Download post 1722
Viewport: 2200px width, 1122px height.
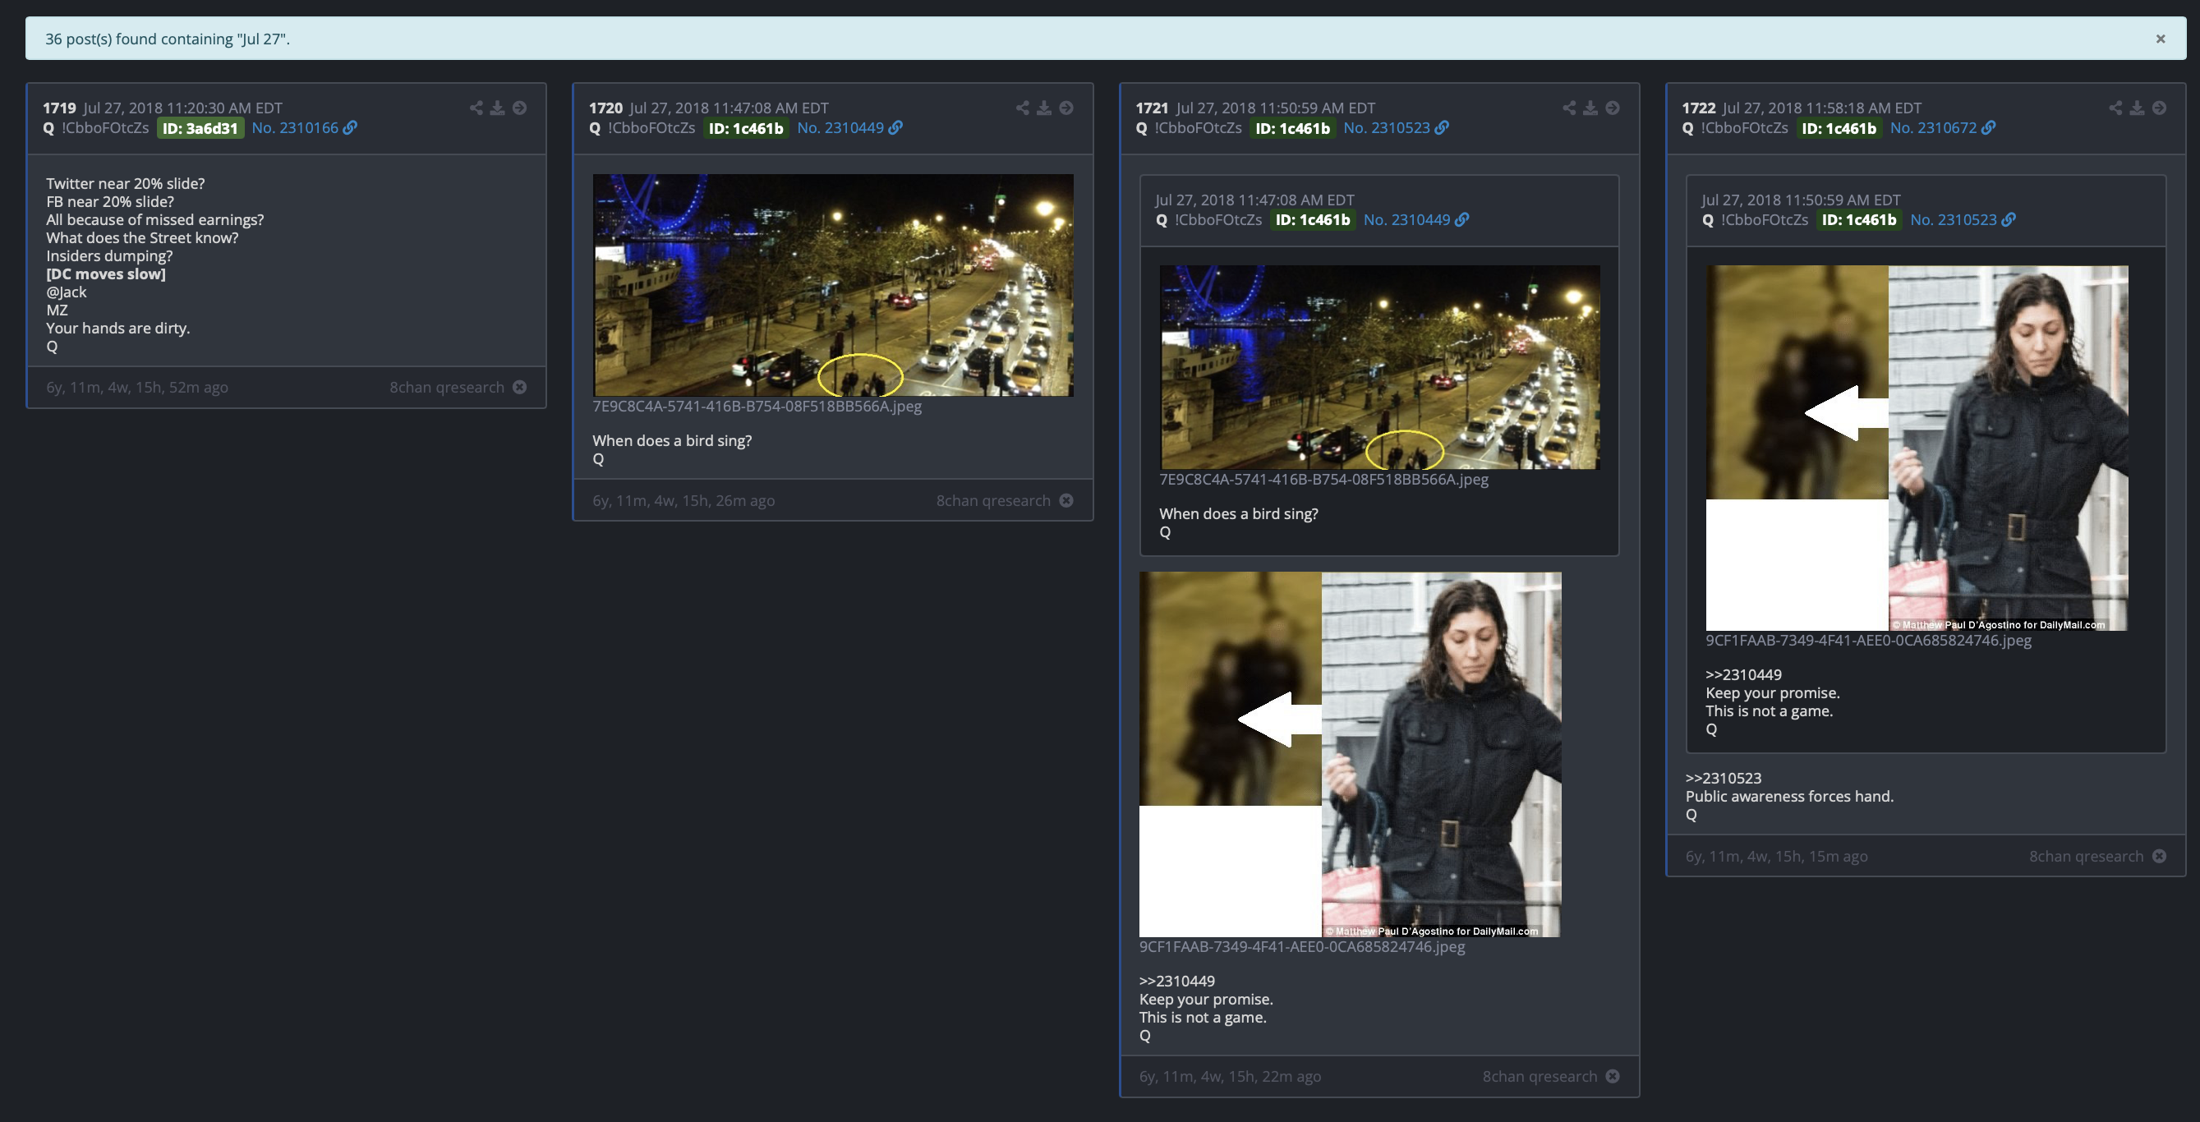click(2137, 108)
